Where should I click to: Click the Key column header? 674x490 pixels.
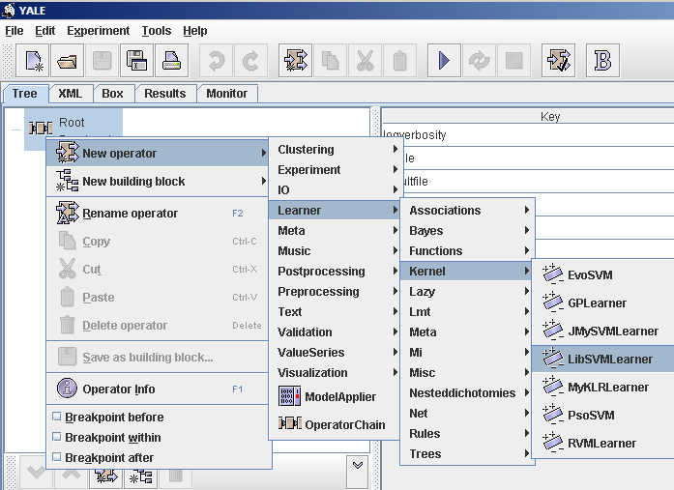pos(528,117)
